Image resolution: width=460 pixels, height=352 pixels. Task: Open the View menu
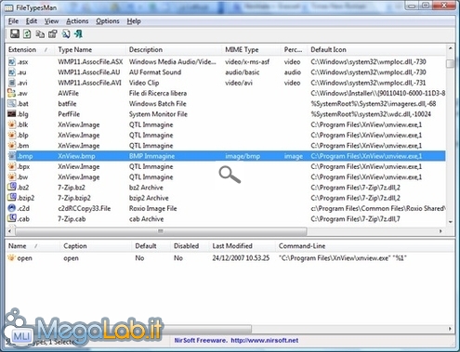pyautogui.click(x=51, y=21)
